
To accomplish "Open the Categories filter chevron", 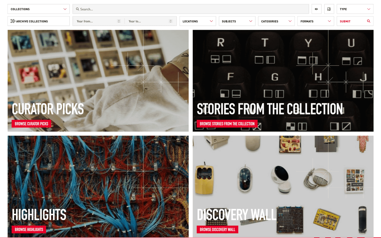I will click(x=290, y=21).
